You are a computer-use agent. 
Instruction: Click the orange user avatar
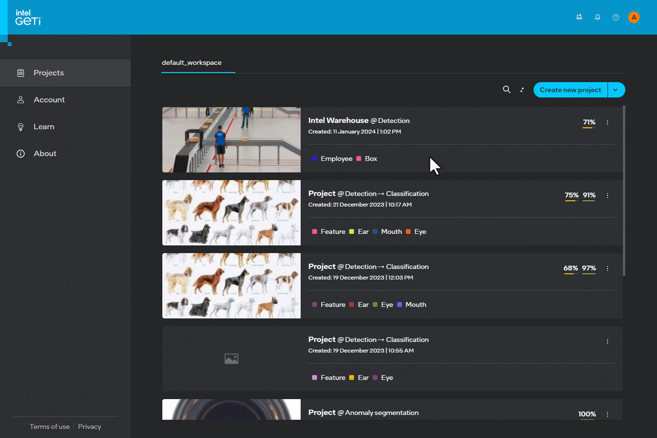[633, 17]
